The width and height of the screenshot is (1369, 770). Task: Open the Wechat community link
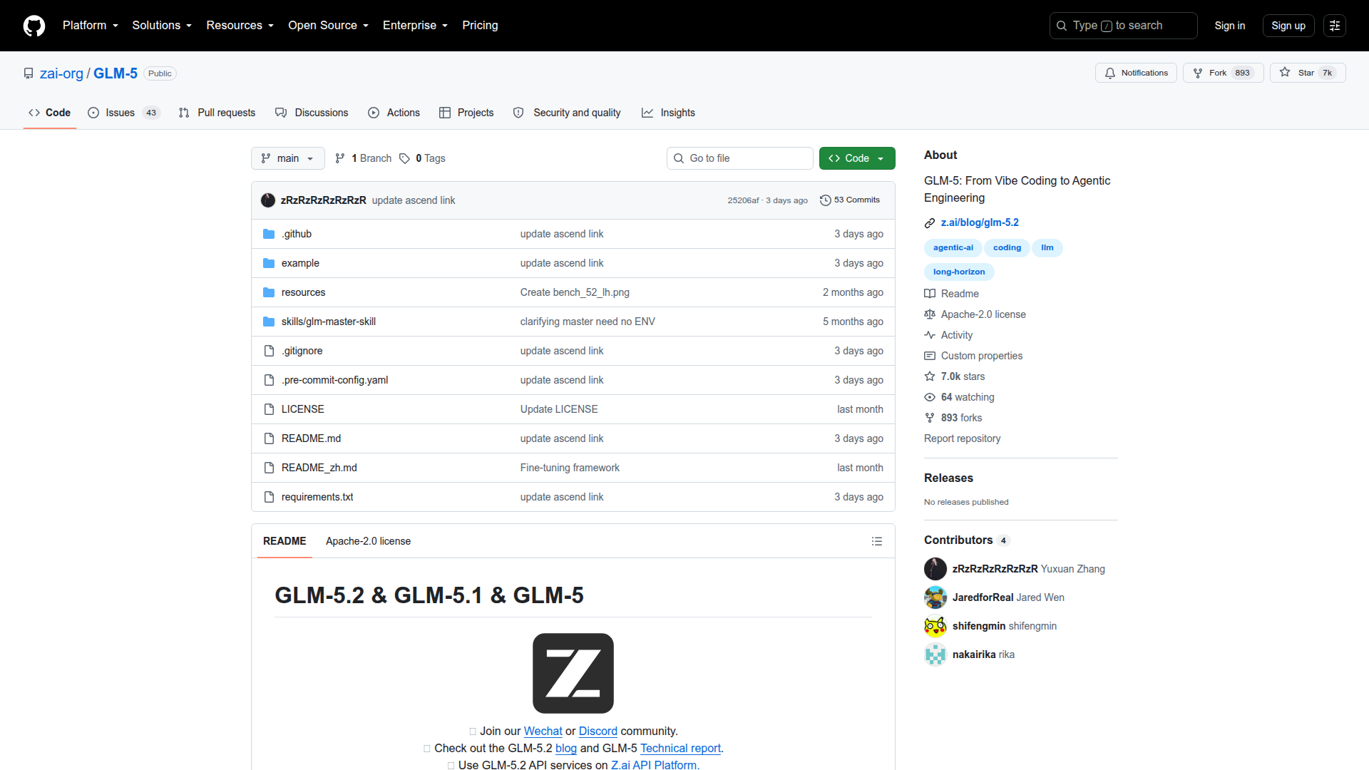(543, 731)
